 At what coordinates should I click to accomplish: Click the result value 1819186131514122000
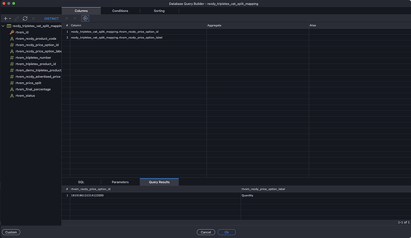88,195
